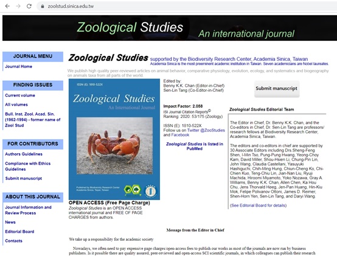Viewport: 337px width, 256px height.
Task: Open Compliance with Ethics Guidelines
Action: point(28,166)
